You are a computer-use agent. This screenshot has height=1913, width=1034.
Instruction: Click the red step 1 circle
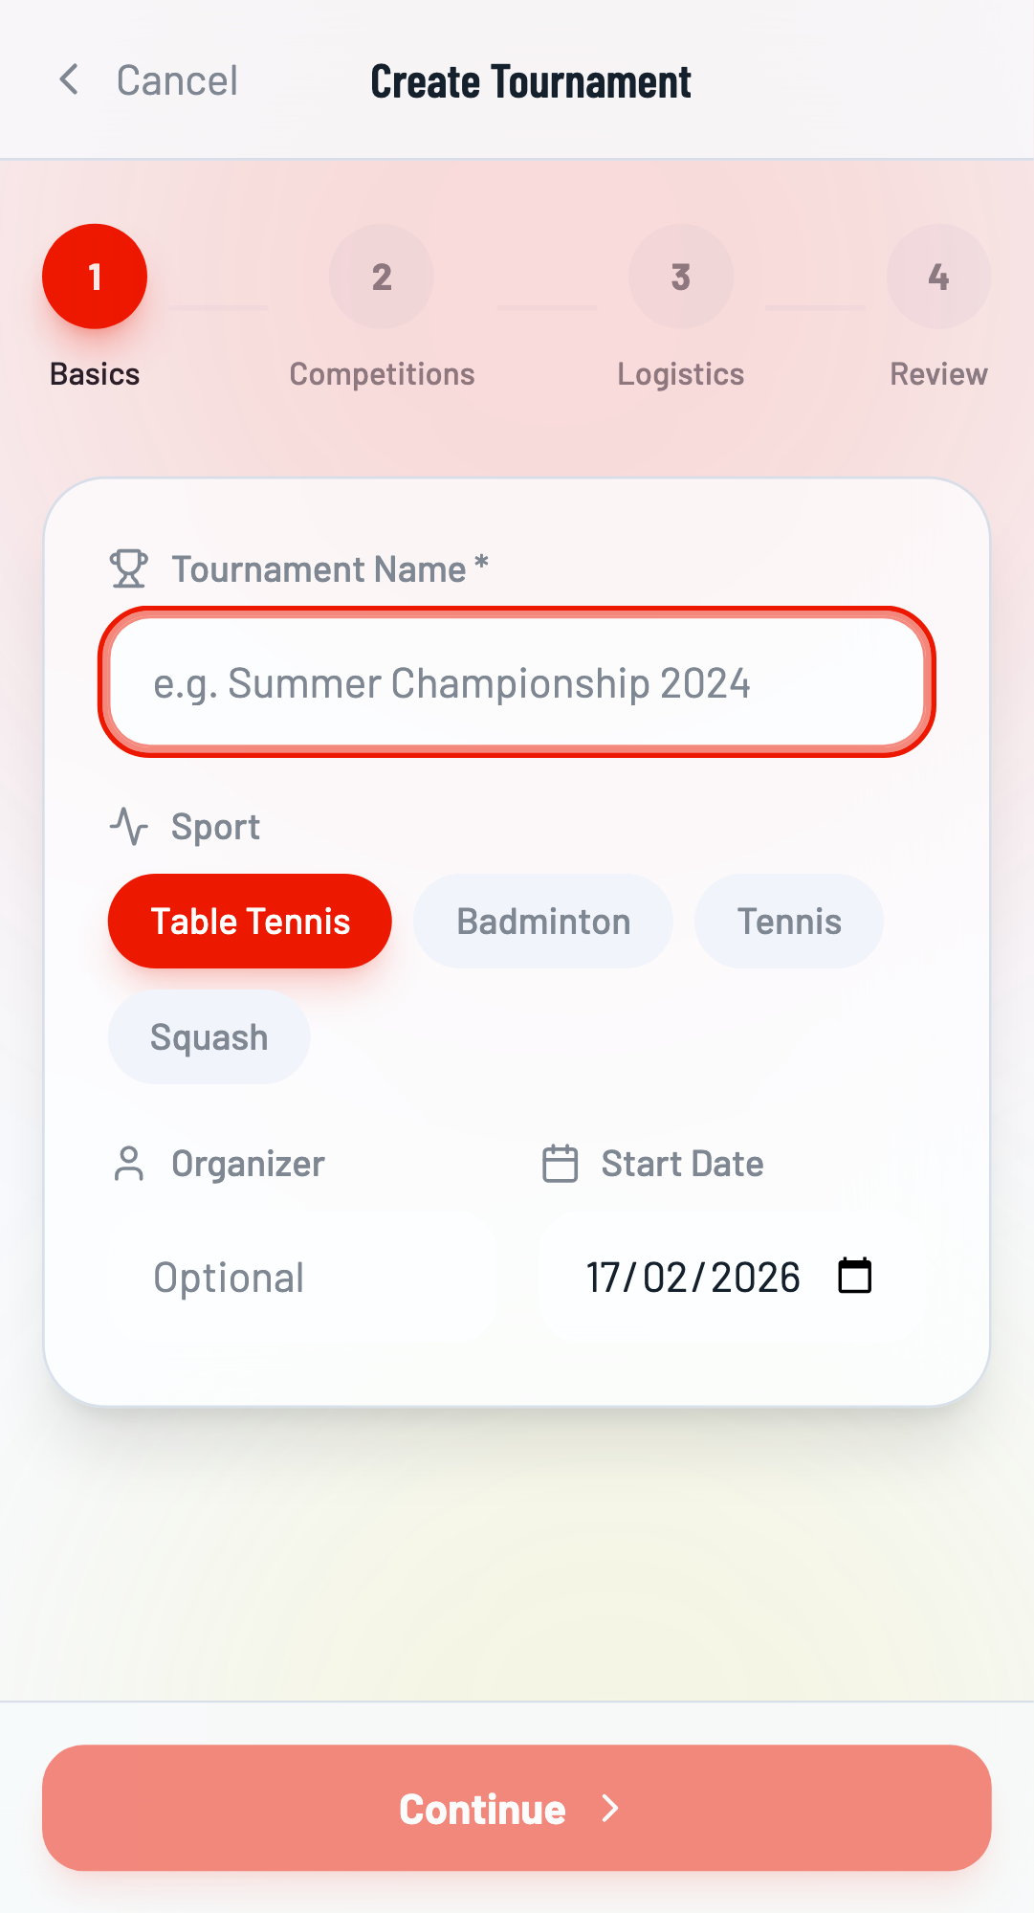(x=95, y=277)
